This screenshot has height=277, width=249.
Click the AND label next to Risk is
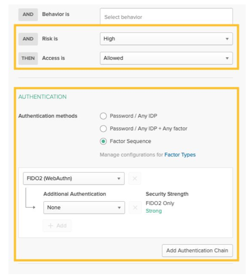tap(28, 39)
